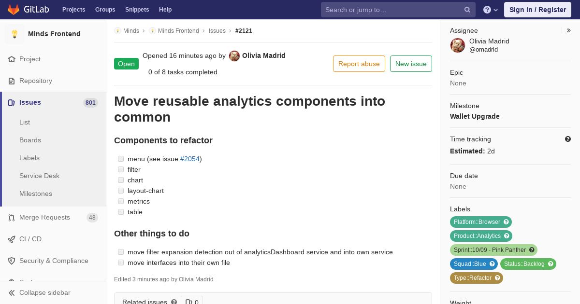Image resolution: width=580 pixels, height=304 pixels.
Task: Click the Time tracking help icon
Action: (x=568, y=139)
